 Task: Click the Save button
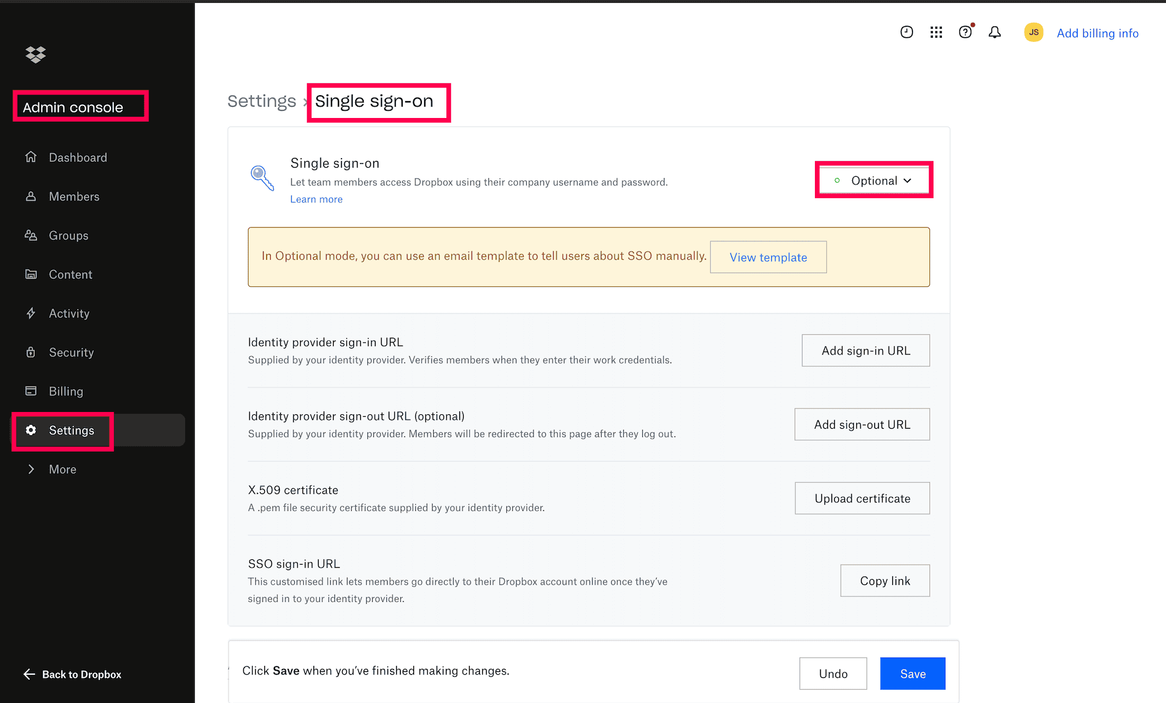(x=912, y=673)
